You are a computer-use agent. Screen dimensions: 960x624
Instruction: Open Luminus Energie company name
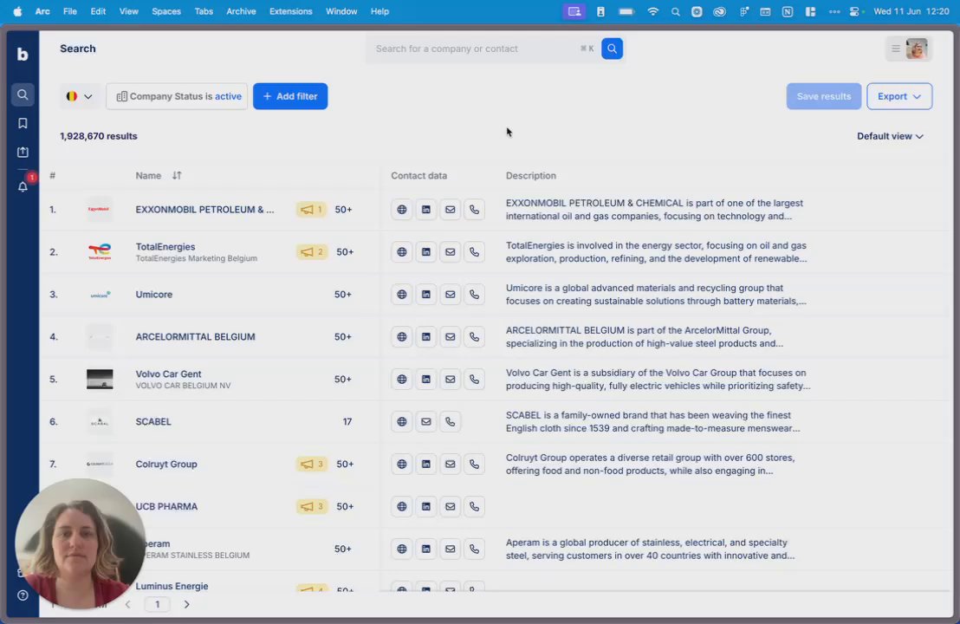pos(172,586)
